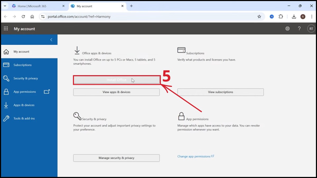Click the site information icon in address bar

pyautogui.click(x=43, y=17)
